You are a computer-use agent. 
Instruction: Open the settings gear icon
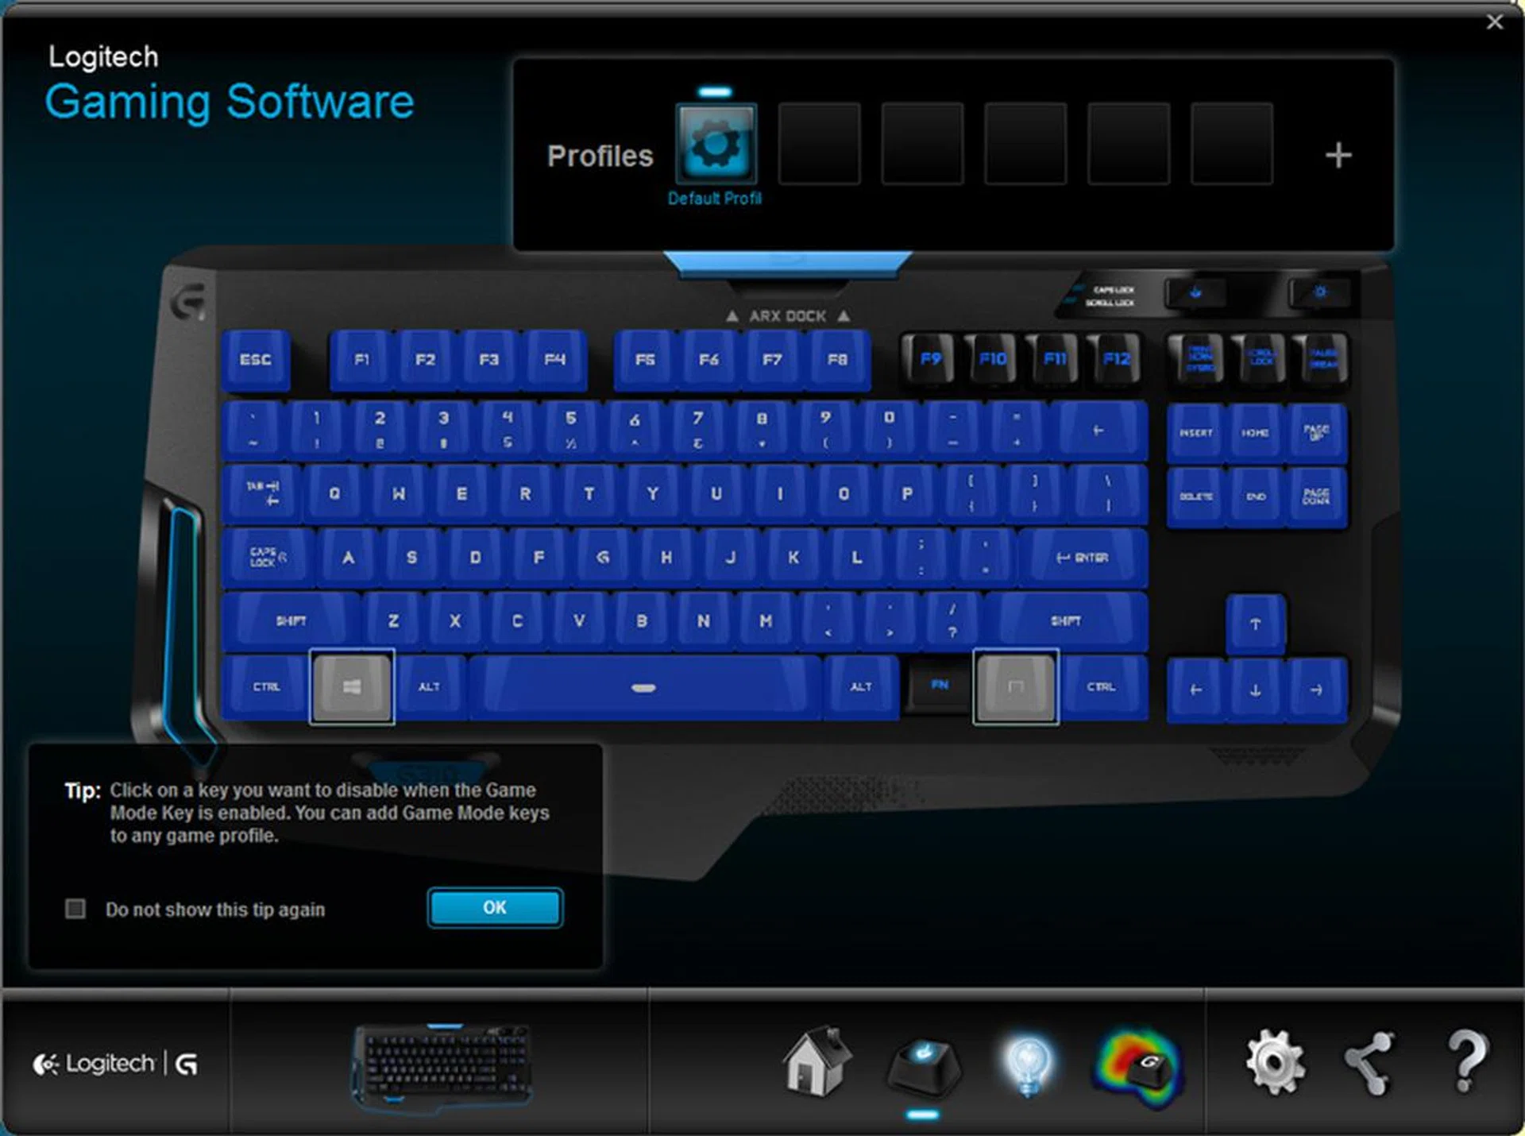tap(1274, 1061)
